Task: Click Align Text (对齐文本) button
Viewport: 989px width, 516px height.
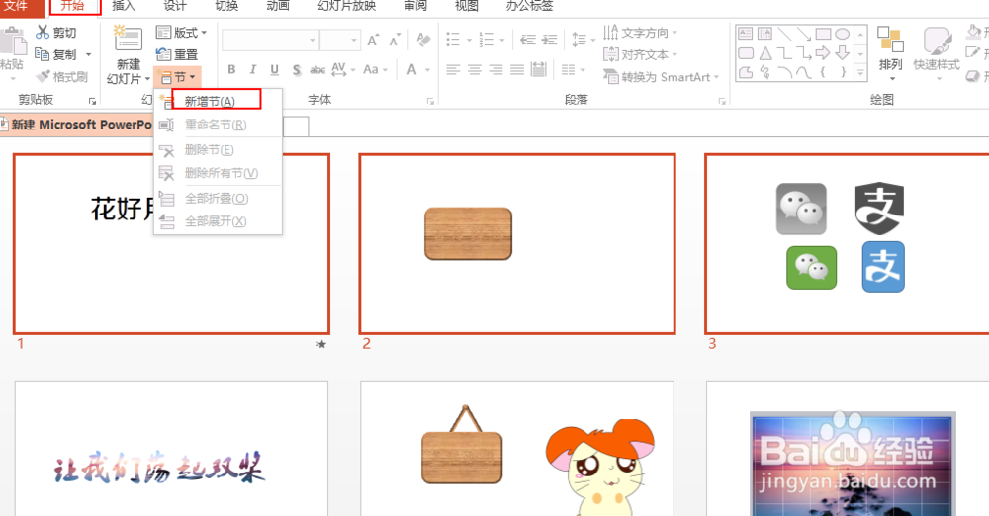Action: click(640, 55)
